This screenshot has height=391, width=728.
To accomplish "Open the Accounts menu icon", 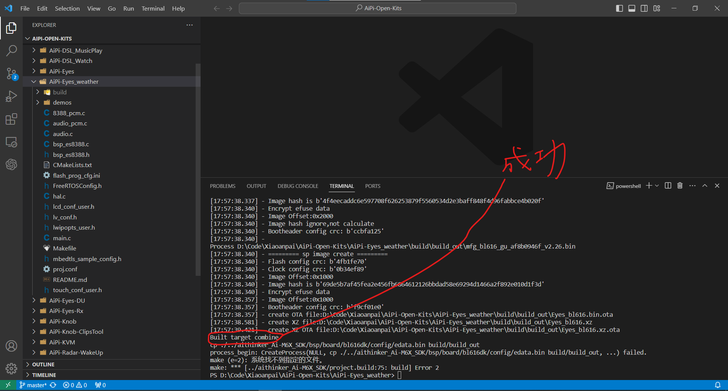I will [x=11, y=346].
